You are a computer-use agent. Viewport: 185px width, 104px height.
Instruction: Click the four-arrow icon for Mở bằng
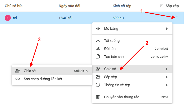98,28
